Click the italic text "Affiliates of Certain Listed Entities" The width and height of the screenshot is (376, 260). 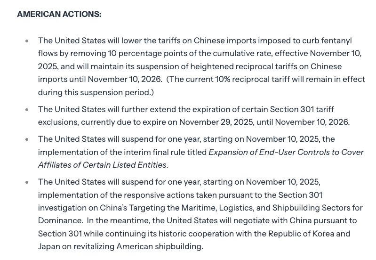[102, 165]
